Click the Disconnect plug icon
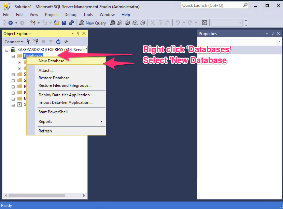283x209 pixels. (x=36, y=42)
